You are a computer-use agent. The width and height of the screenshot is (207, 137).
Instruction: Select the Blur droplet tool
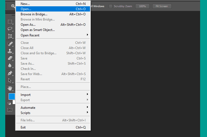click(10, 65)
